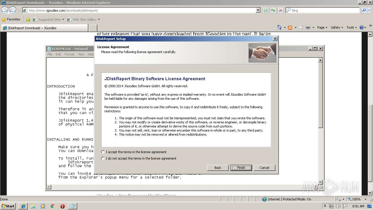Click the Bing search box
The height and width of the screenshot is (210, 373).
(x=323, y=10)
